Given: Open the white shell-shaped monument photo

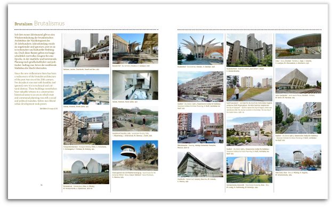Looking at the screenshot, I should click(x=86, y=169).
